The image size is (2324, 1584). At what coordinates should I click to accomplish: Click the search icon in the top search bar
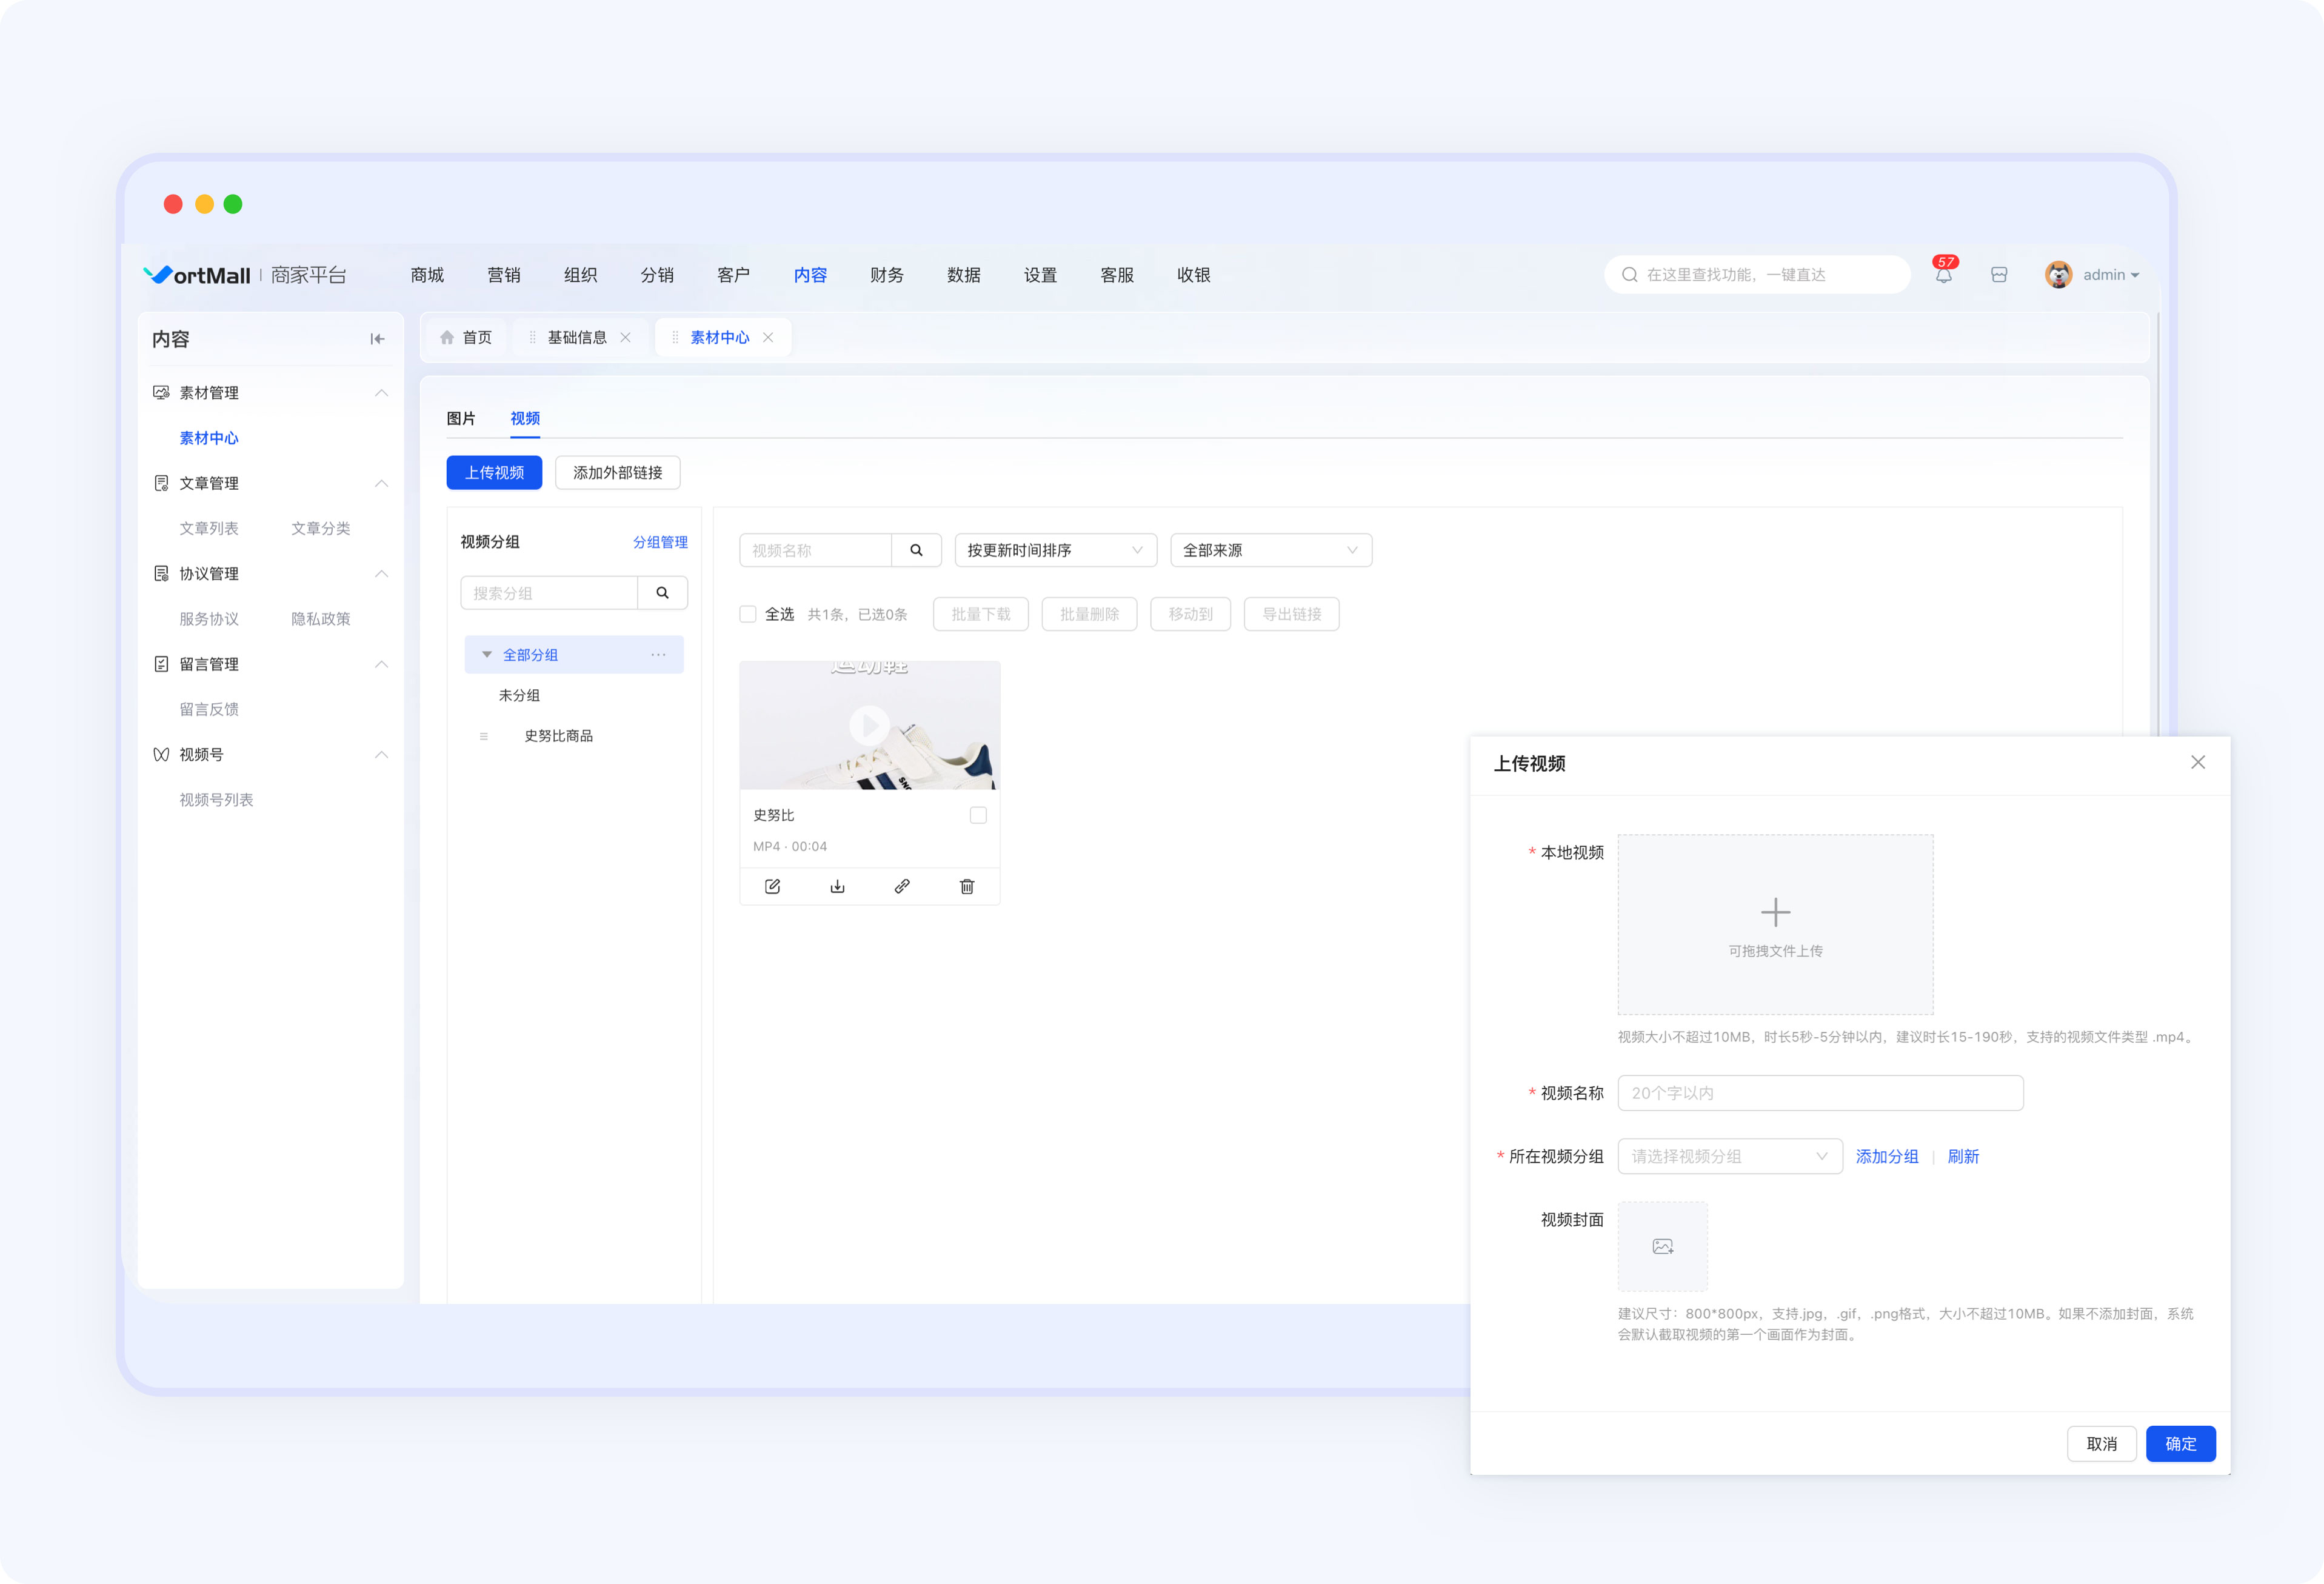click(x=1629, y=274)
